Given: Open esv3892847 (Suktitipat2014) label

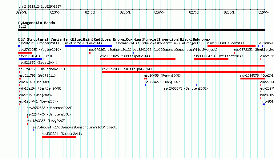Looking at the screenshot, I should click(x=218, y=56).
